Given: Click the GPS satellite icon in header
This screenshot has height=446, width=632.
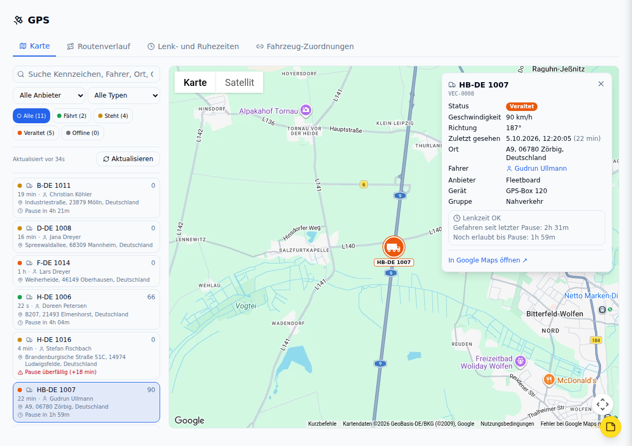Looking at the screenshot, I should tap(18, 20).
